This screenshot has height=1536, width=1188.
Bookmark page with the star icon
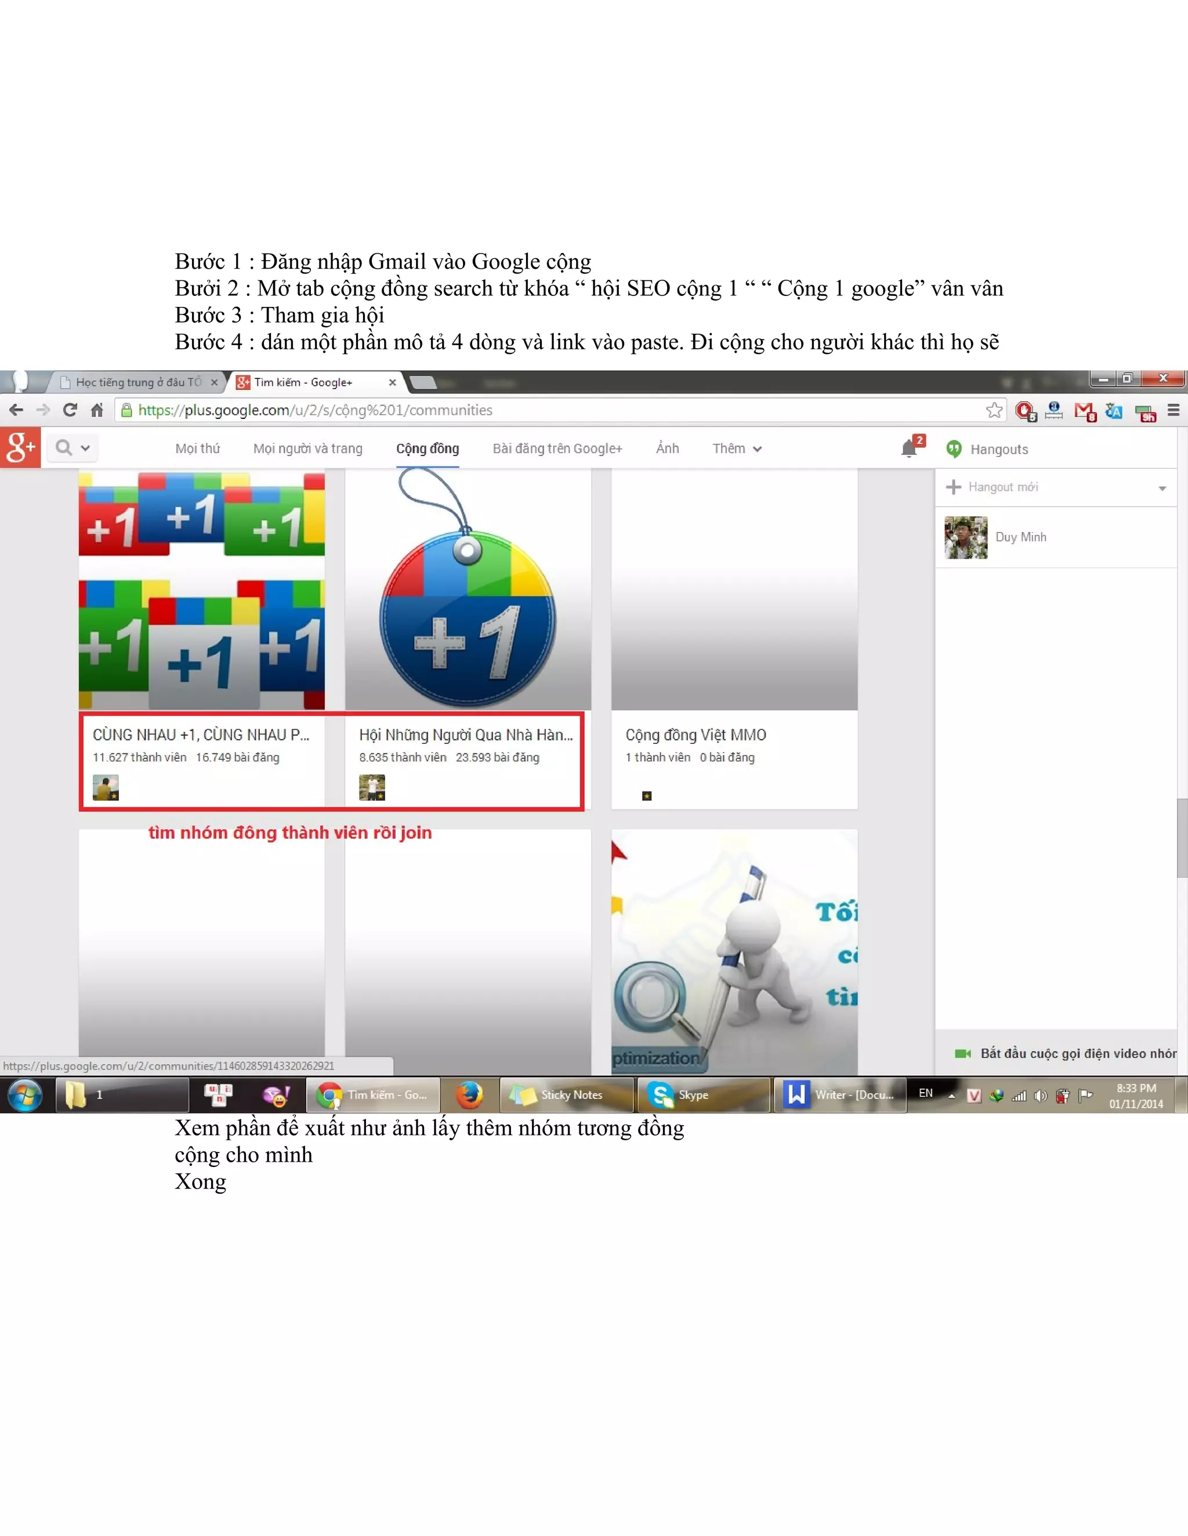(994, 410)
